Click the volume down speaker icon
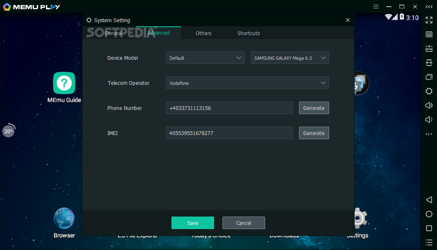The height and width of the screenshot is (250, 437). click(429, 120)
